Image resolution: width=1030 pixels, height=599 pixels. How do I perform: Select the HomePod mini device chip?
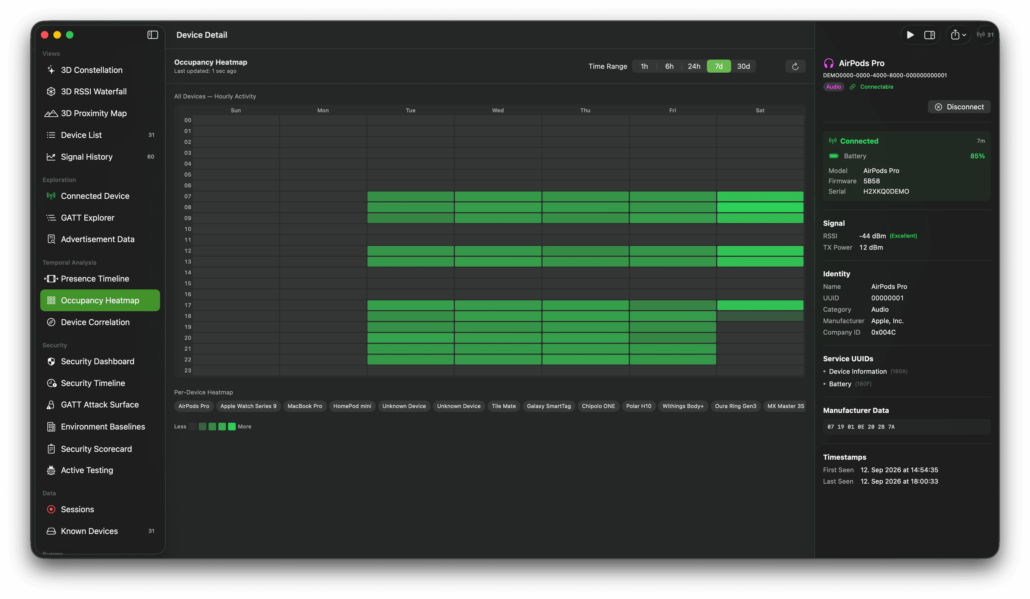[352, 406]
